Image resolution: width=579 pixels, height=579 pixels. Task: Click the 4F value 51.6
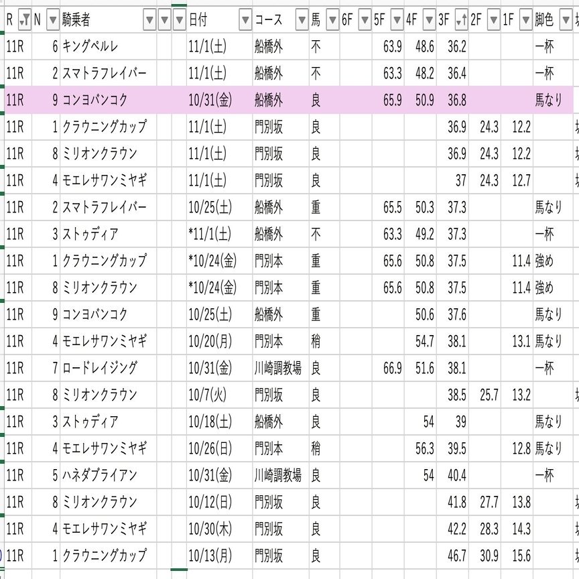pyautogui.click(x=424, y=368)
